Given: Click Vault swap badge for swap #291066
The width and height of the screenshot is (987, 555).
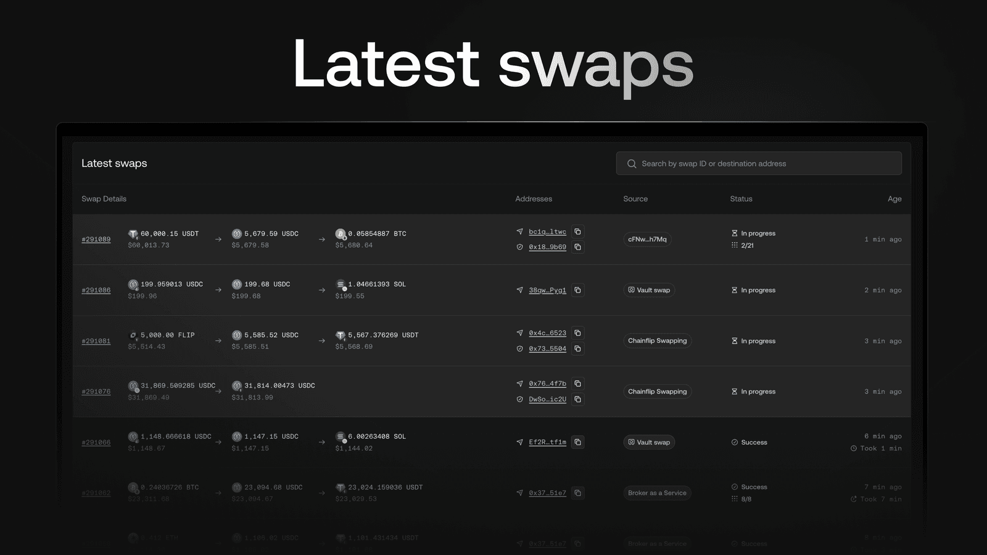Looking at the screenshot, I should [649, 442].
